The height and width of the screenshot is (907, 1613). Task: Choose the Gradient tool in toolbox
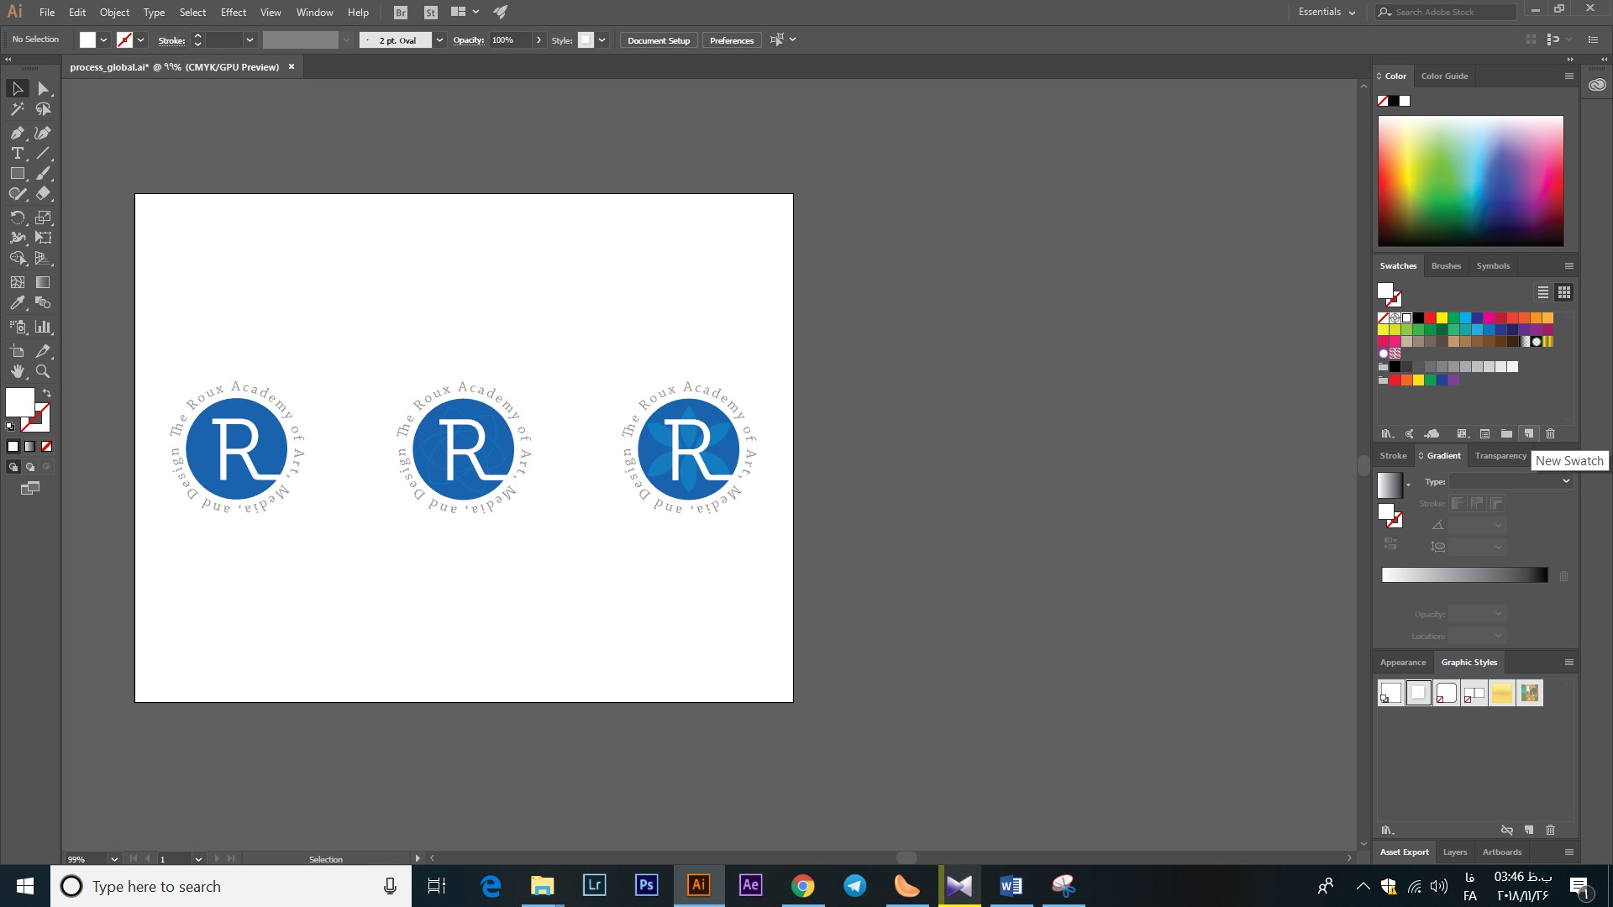[43, 282]
